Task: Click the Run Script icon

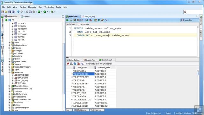Action: coord(71,20)
